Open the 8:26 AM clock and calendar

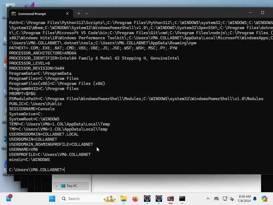244,199
